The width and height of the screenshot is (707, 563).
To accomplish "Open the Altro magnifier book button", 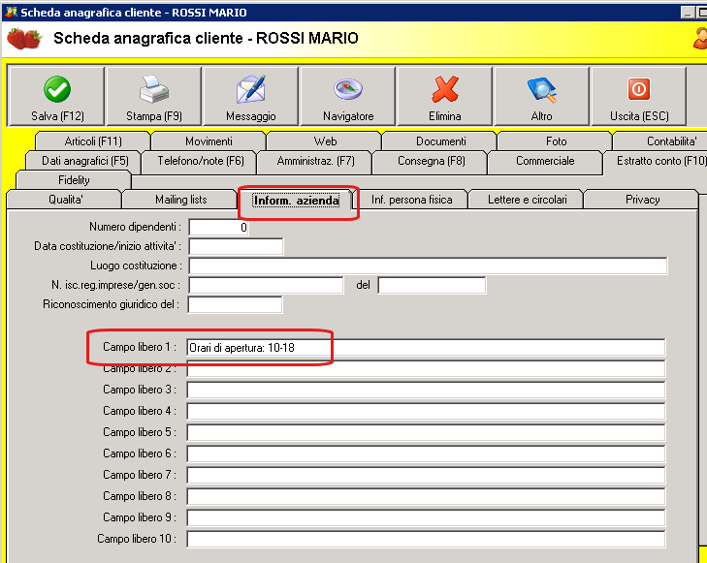I will click(541, 96).
